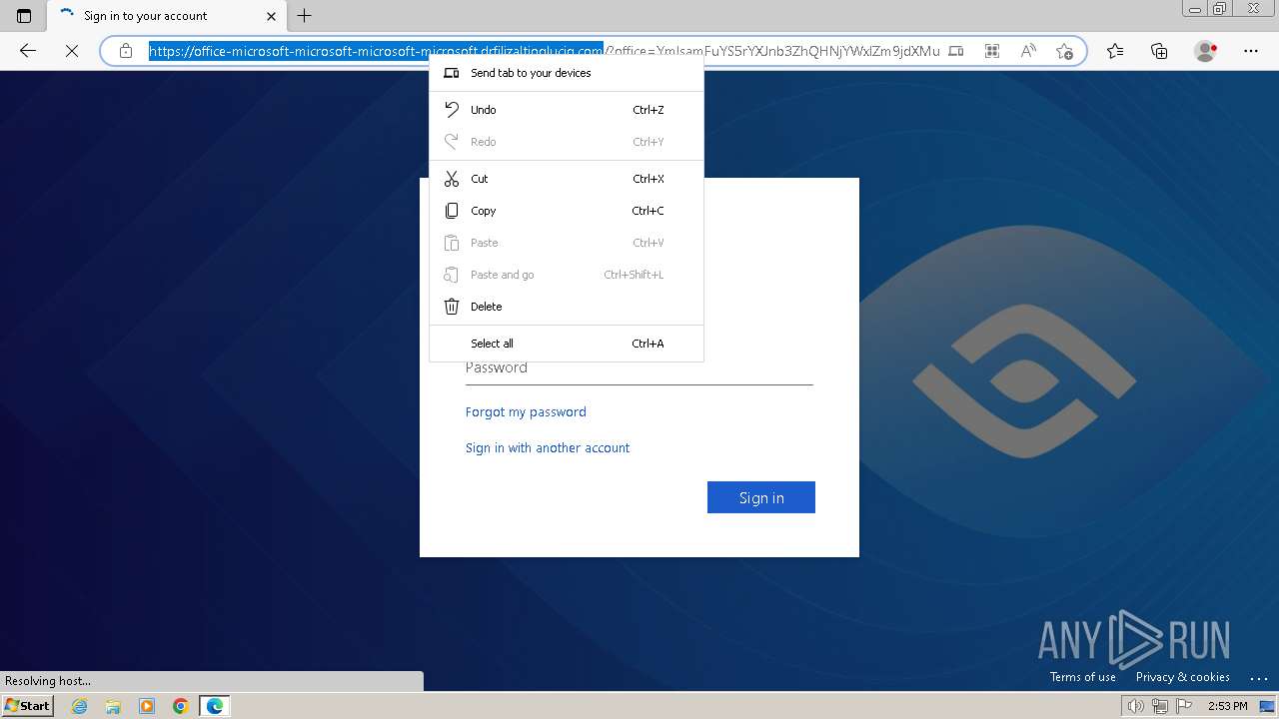Viewport: 1279px width, 719px height.
Task: Click Paste and go in context menu
Action: 567,275
